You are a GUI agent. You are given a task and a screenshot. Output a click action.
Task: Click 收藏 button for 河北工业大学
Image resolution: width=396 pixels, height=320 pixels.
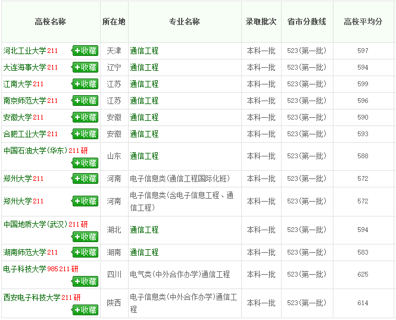pyautogui.click(x=85, y=51)
